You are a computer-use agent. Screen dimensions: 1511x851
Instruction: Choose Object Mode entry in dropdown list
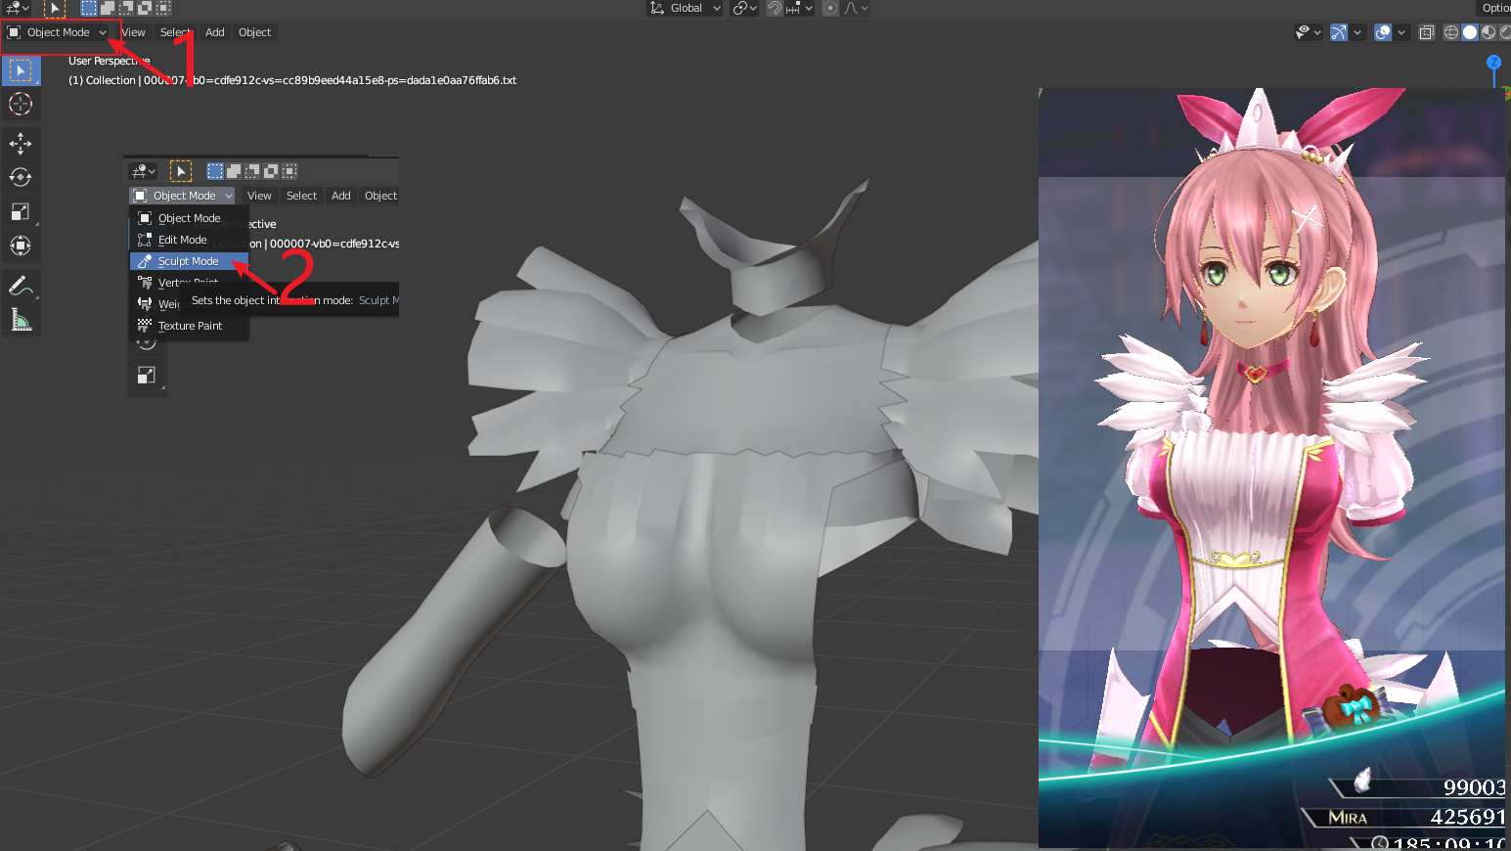(x=189, y=218)
